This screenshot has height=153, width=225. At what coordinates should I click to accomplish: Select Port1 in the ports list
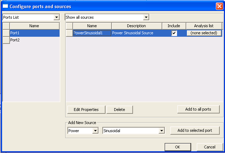[34, 33]
